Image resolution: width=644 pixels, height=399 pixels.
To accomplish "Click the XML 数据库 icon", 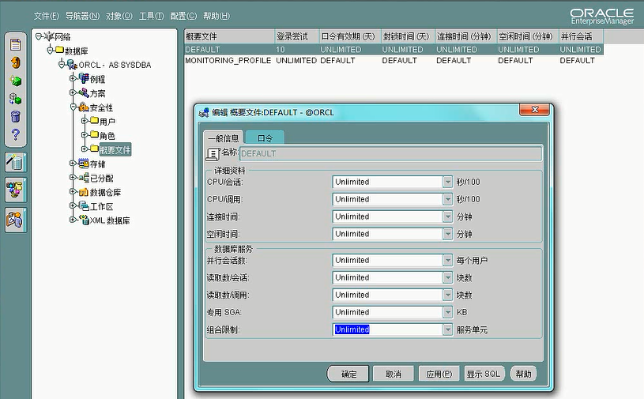I will (84, 220).
